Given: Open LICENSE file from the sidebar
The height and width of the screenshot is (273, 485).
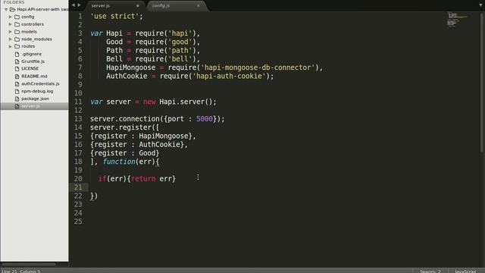Looking at the screenshot, I should [x=30, y=69].
